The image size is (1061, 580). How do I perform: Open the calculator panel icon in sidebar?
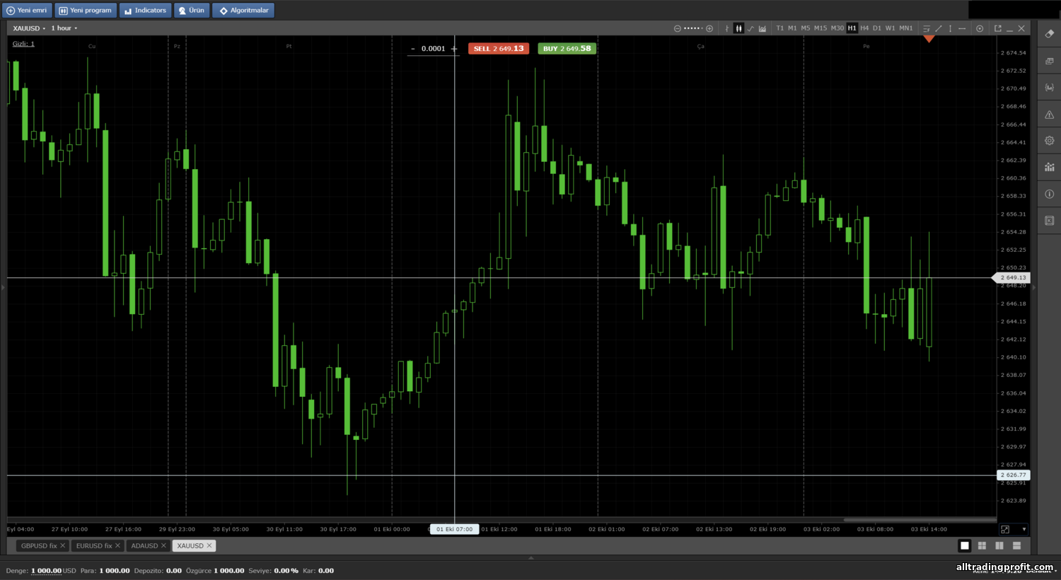click(1049, 221)
